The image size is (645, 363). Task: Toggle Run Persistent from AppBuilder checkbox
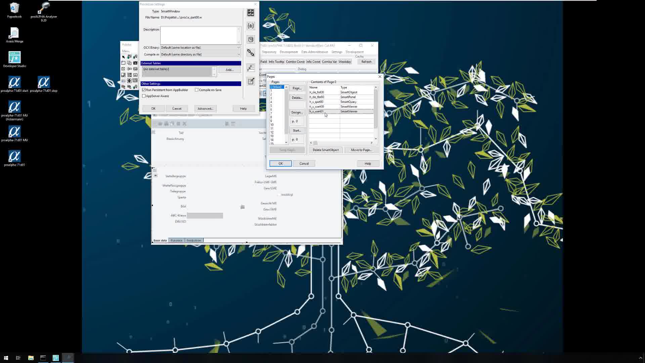click(144, 90)
